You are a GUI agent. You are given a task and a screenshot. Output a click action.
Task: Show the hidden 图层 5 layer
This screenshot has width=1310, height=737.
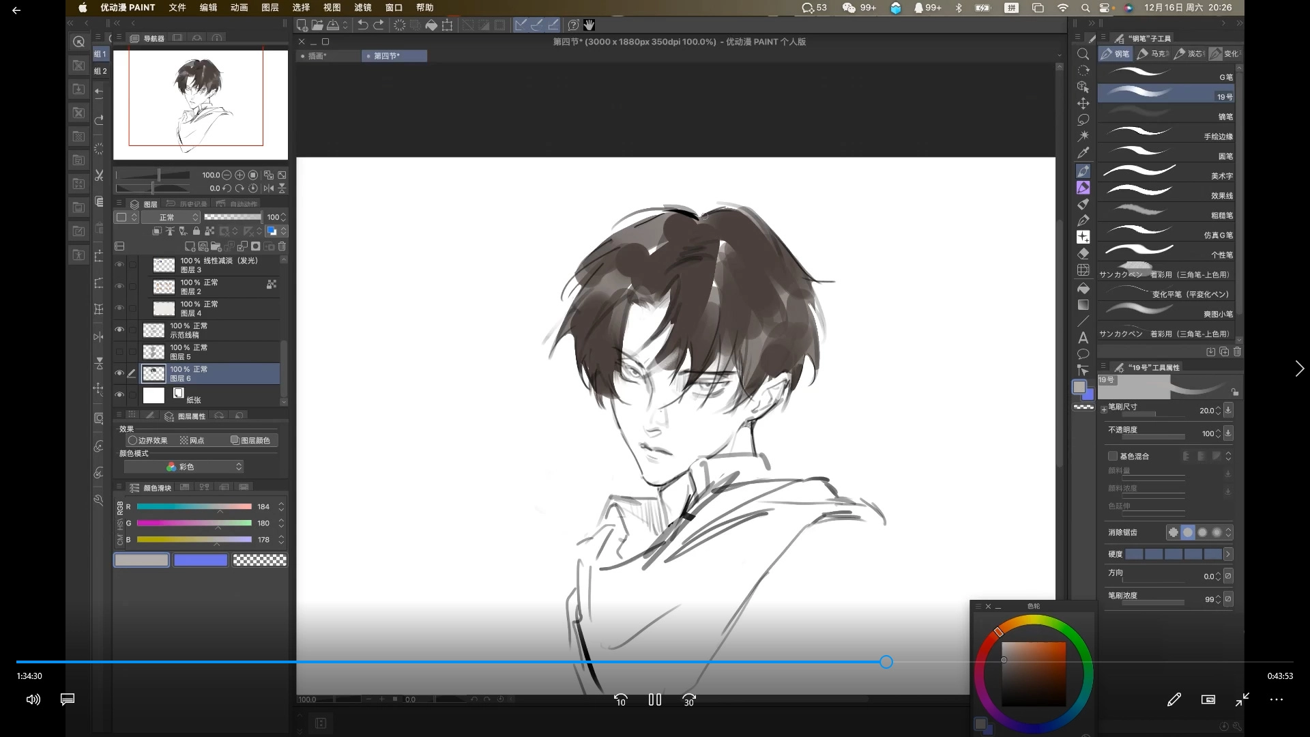point(119,352)
